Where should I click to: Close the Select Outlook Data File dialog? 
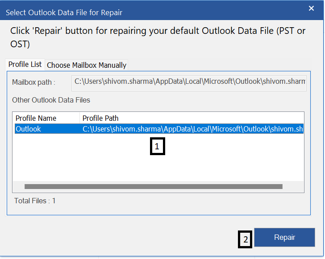(x=311, y=8)
